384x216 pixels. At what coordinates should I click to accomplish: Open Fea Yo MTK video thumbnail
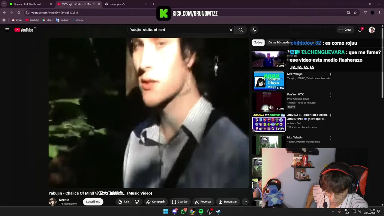[269, 102]
